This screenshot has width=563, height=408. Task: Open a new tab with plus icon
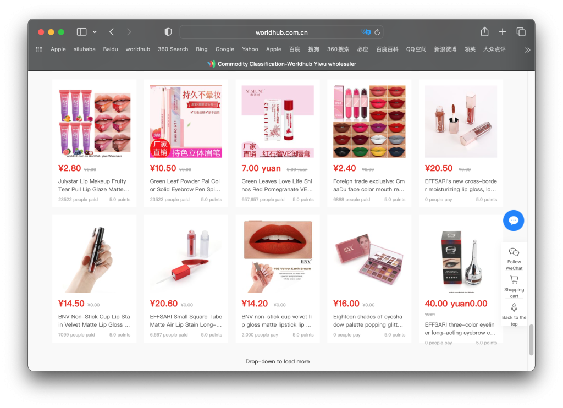(502, 32)
